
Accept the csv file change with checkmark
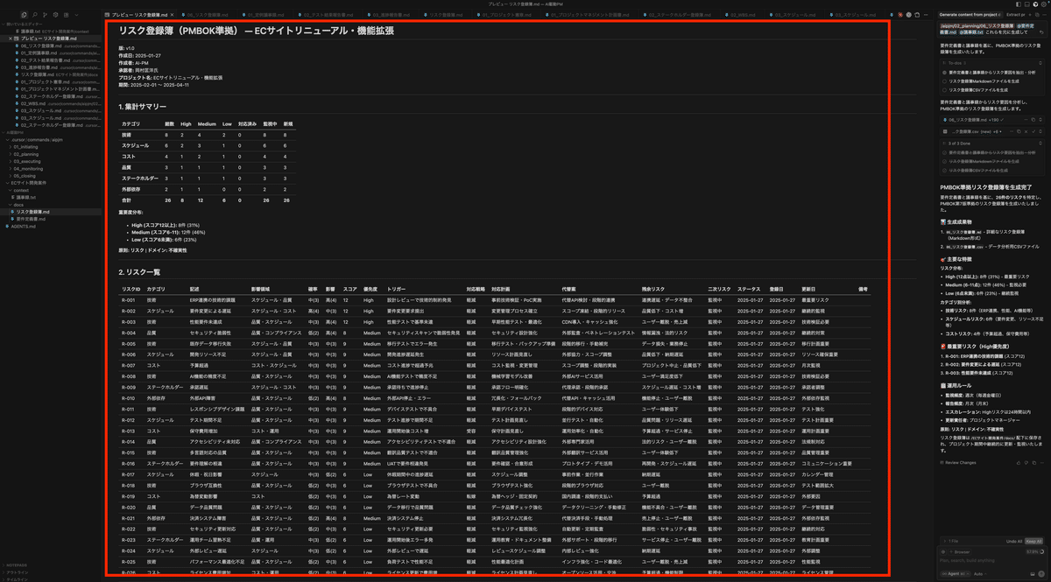point(1033,131)
